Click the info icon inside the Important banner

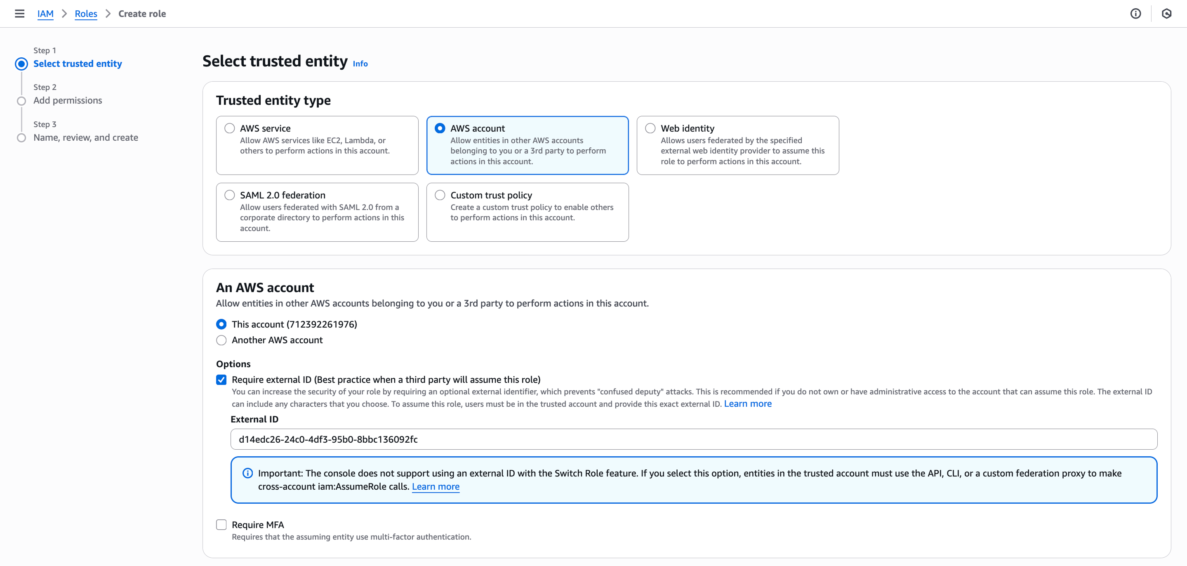(247, 473)
